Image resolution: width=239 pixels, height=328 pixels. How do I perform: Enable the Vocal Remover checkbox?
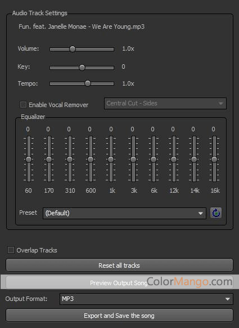(23, 104)
